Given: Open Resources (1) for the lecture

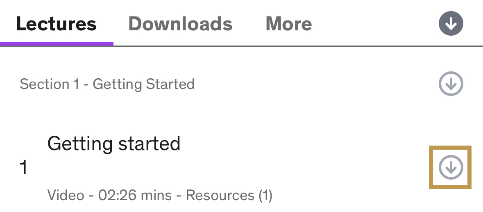Looking at the screenshot, I should [229, 195].
